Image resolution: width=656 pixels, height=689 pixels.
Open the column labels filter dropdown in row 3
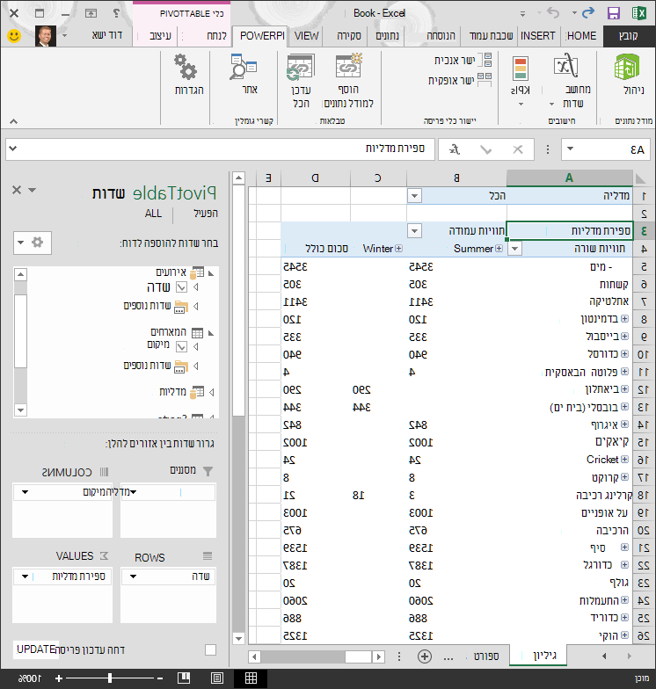pyautogui.click(x=414, y=230)
